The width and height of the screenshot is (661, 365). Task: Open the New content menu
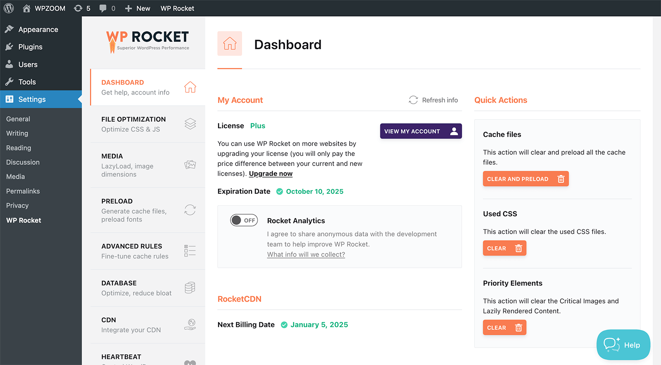click(x=138, y=8)
